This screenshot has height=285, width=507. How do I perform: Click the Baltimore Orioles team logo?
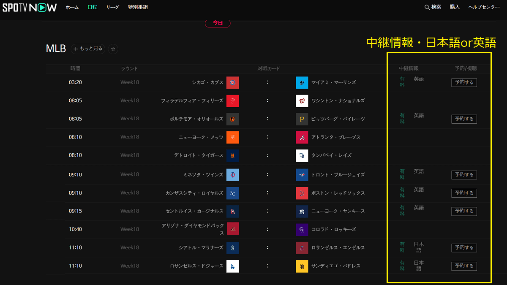pos(232,119)
